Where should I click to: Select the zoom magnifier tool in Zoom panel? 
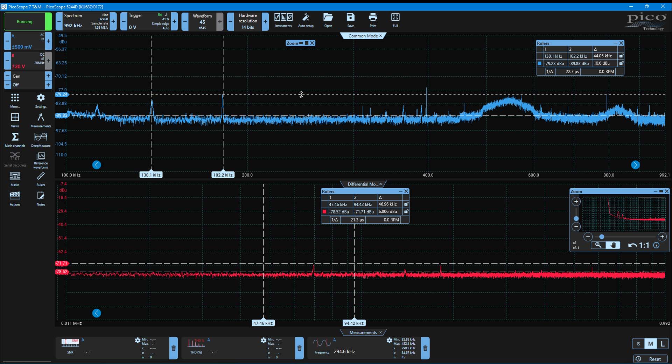pyautogui.click(x=598, y=245)
